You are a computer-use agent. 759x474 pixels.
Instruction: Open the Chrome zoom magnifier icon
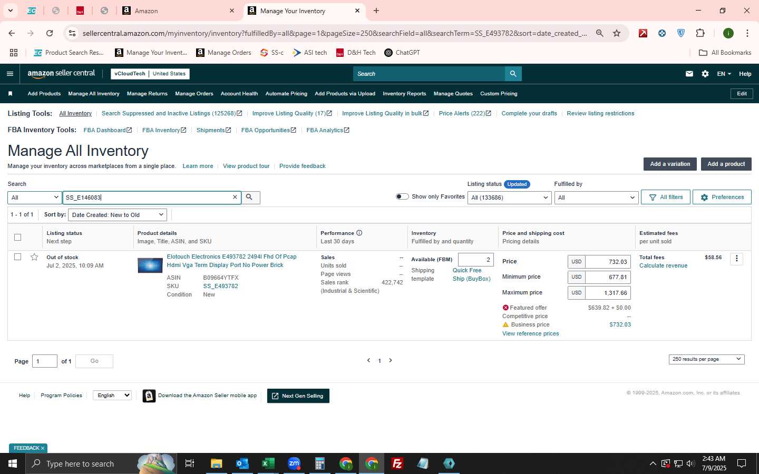click(x=600, y=33)
